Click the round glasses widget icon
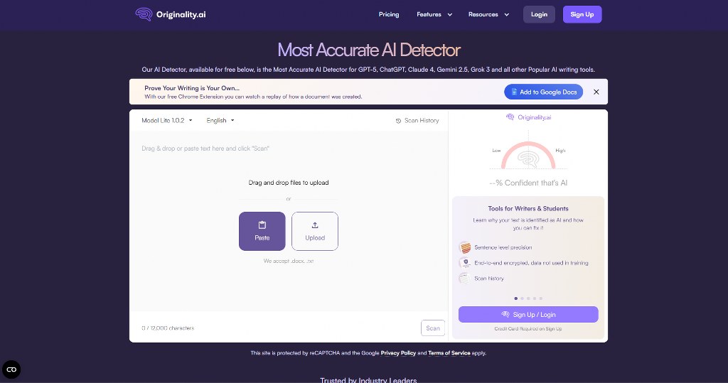The width and height of the screenshot is (728, 383). [11, 369]
